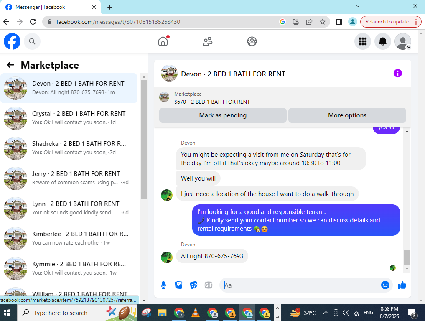This screenshot has height=321, width=425.
Task: Reload the page
Action: tap(33, 22)
